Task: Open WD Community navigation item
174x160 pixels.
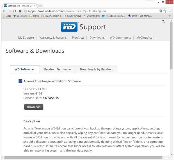Action: pyautogui.click(x=120, y=38)
